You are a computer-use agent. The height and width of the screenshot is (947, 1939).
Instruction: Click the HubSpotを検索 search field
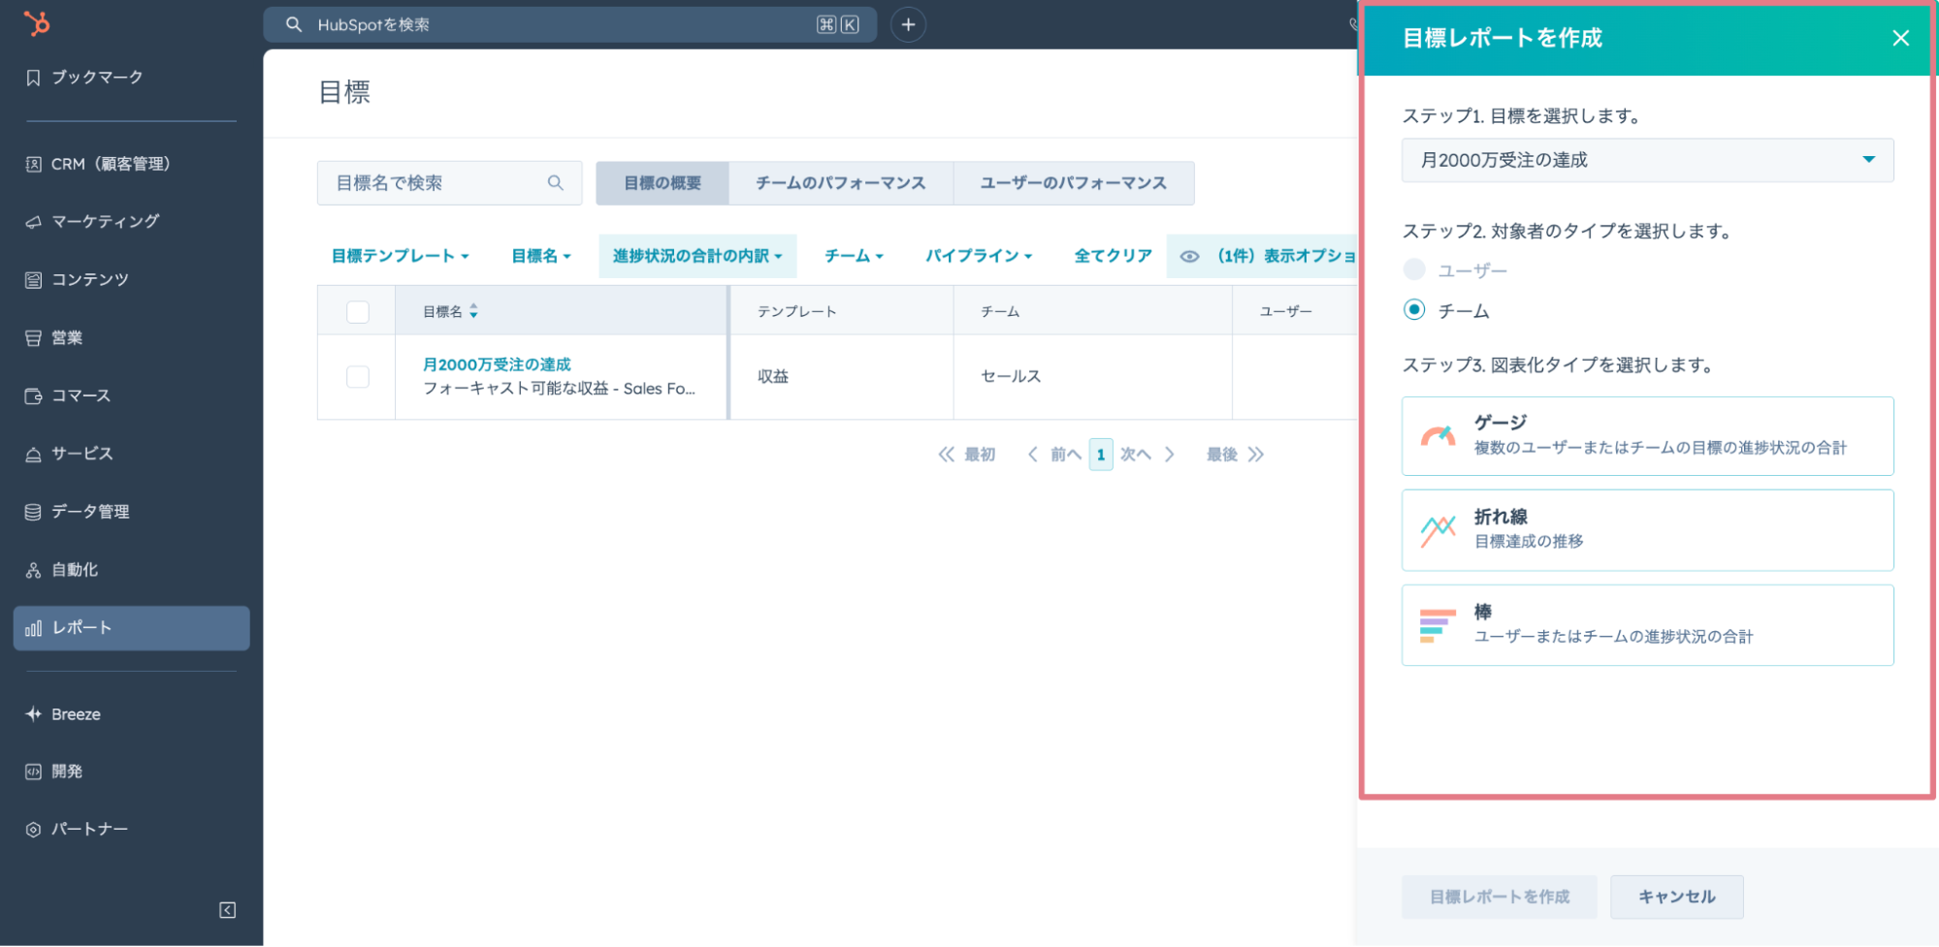click(x=563, y=25)
